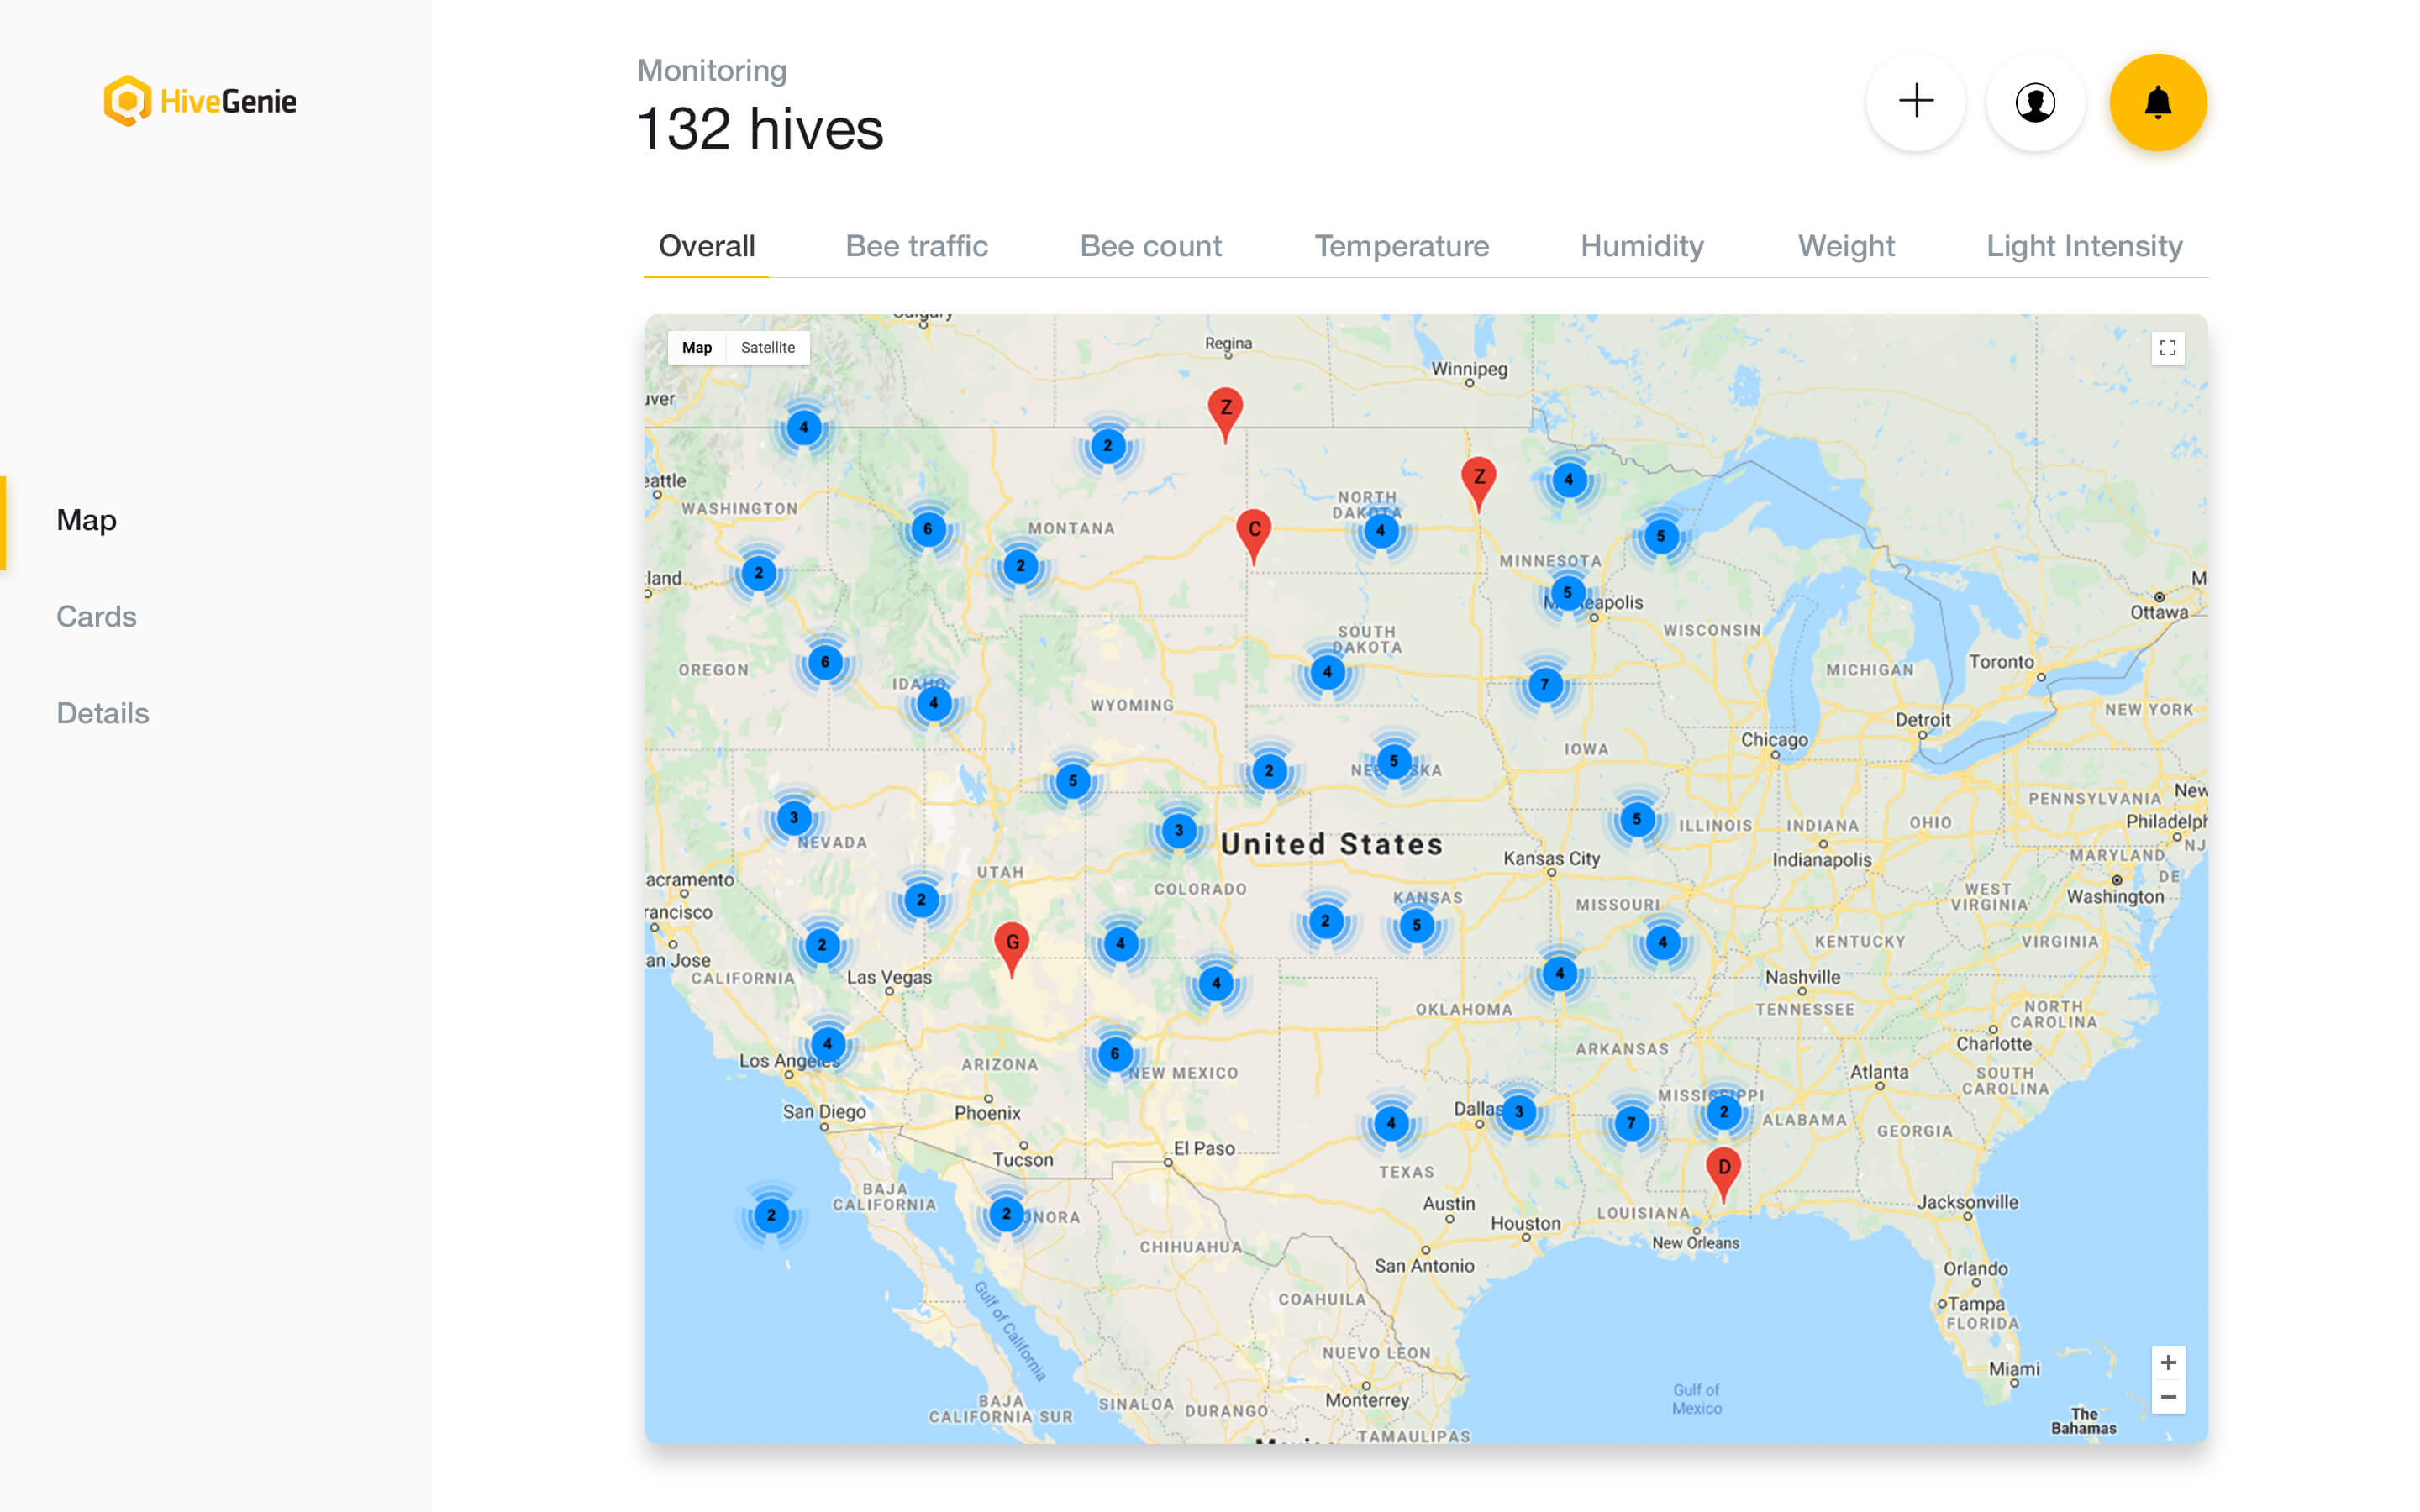Select the red 'G' pin in Utah
Viewport: 2420px width, 1512px height.
click(x=1012, y=943)
